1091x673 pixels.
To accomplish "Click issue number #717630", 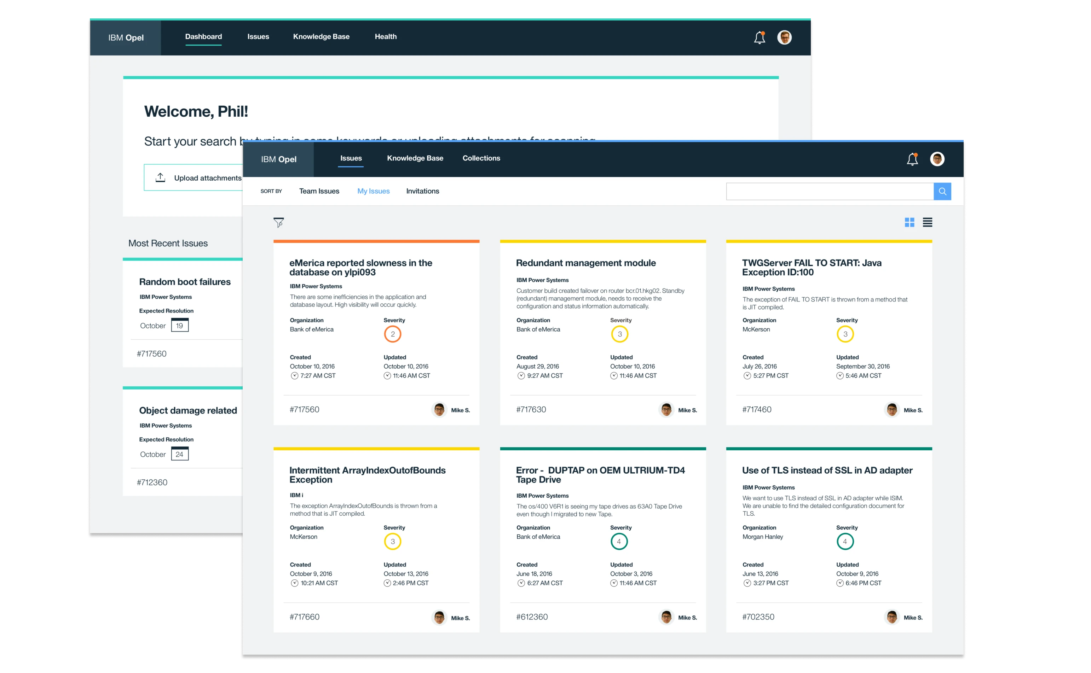I will (531, 409).
